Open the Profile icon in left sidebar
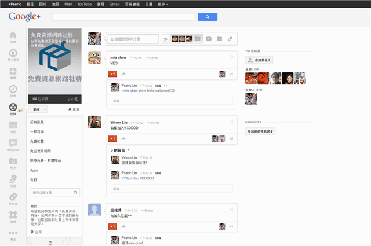The height and width of the screenshot is (246, 371). tap(13, 53)
